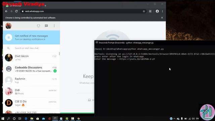
Task: Go back with Chrome's back arrow
Action: click(6, 11)
